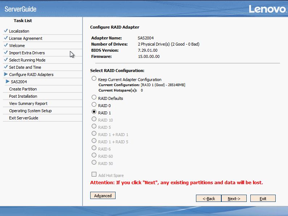Choose the RAID 0 radio option
The height and width of the screenshot is (216, 288).
click(94, 105)
